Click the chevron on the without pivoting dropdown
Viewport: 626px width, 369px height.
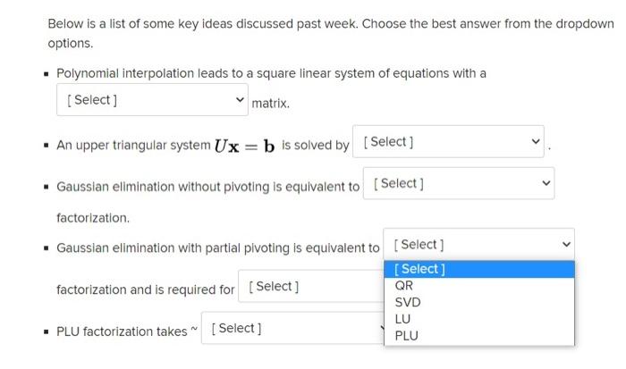(x=546, y=184)
